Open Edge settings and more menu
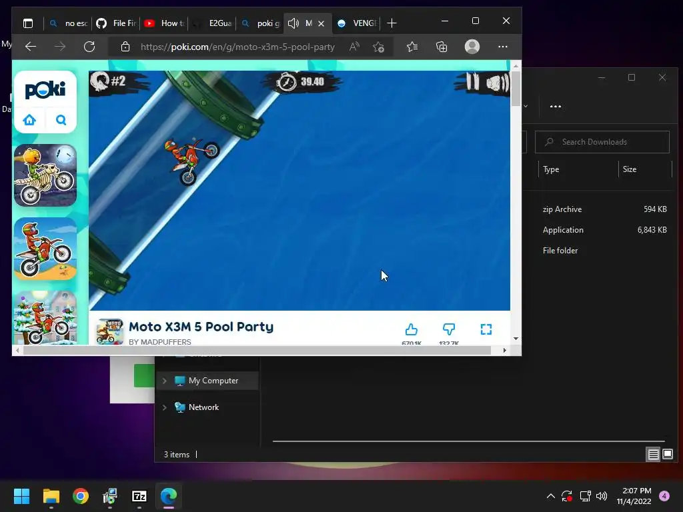The height and width of the screenshot is (512, 683). click(x=503, y=47)
